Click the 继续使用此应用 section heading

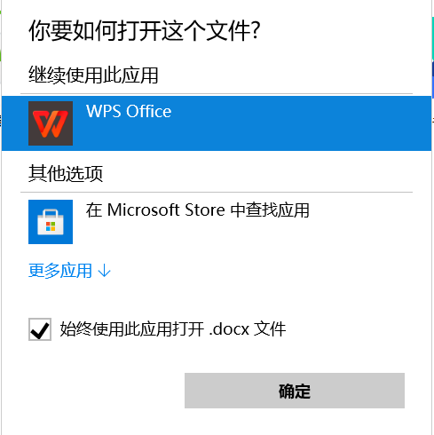(x=93, y=75)
